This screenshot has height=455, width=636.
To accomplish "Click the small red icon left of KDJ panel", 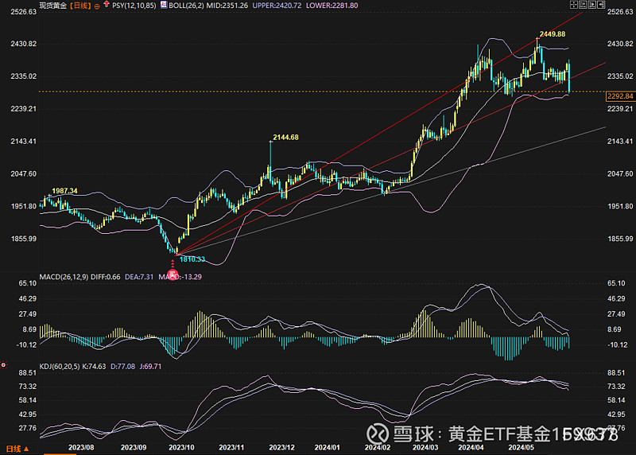I will [4, 365].
